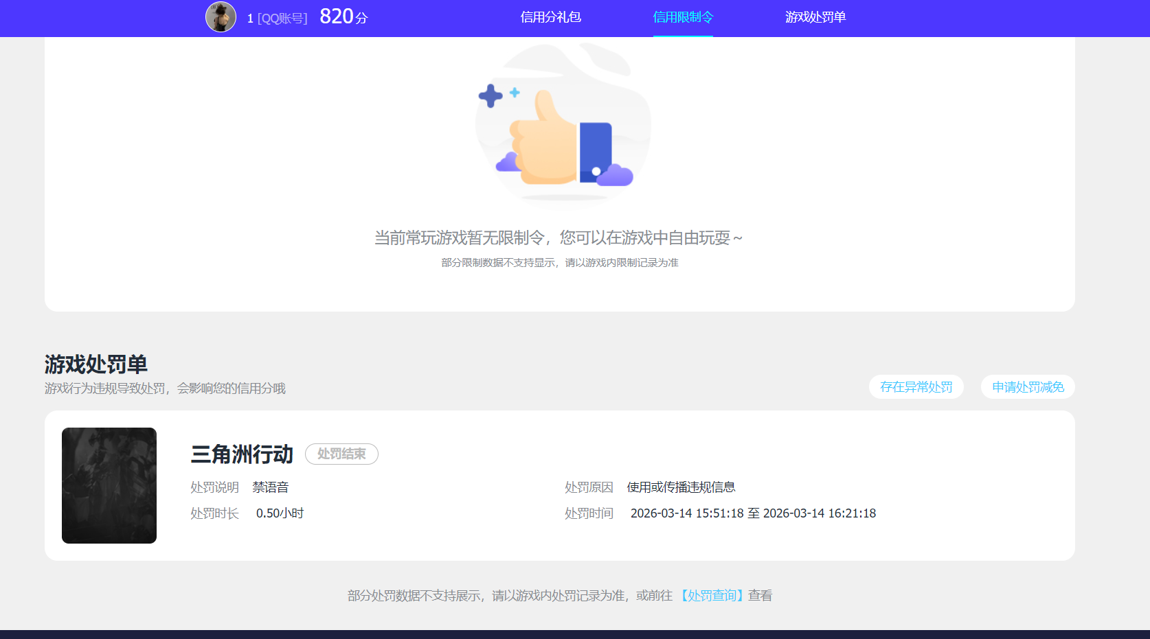
Task: Open the 信用分礼包 tab
Action: [x=551, y=17]
